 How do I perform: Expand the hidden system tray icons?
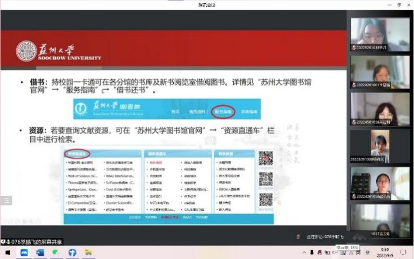304,253
